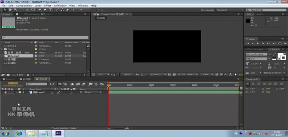Select the Ellipse shape tool
The height and width of the screenshot is (137, 288).
click(x=40, y=10)
